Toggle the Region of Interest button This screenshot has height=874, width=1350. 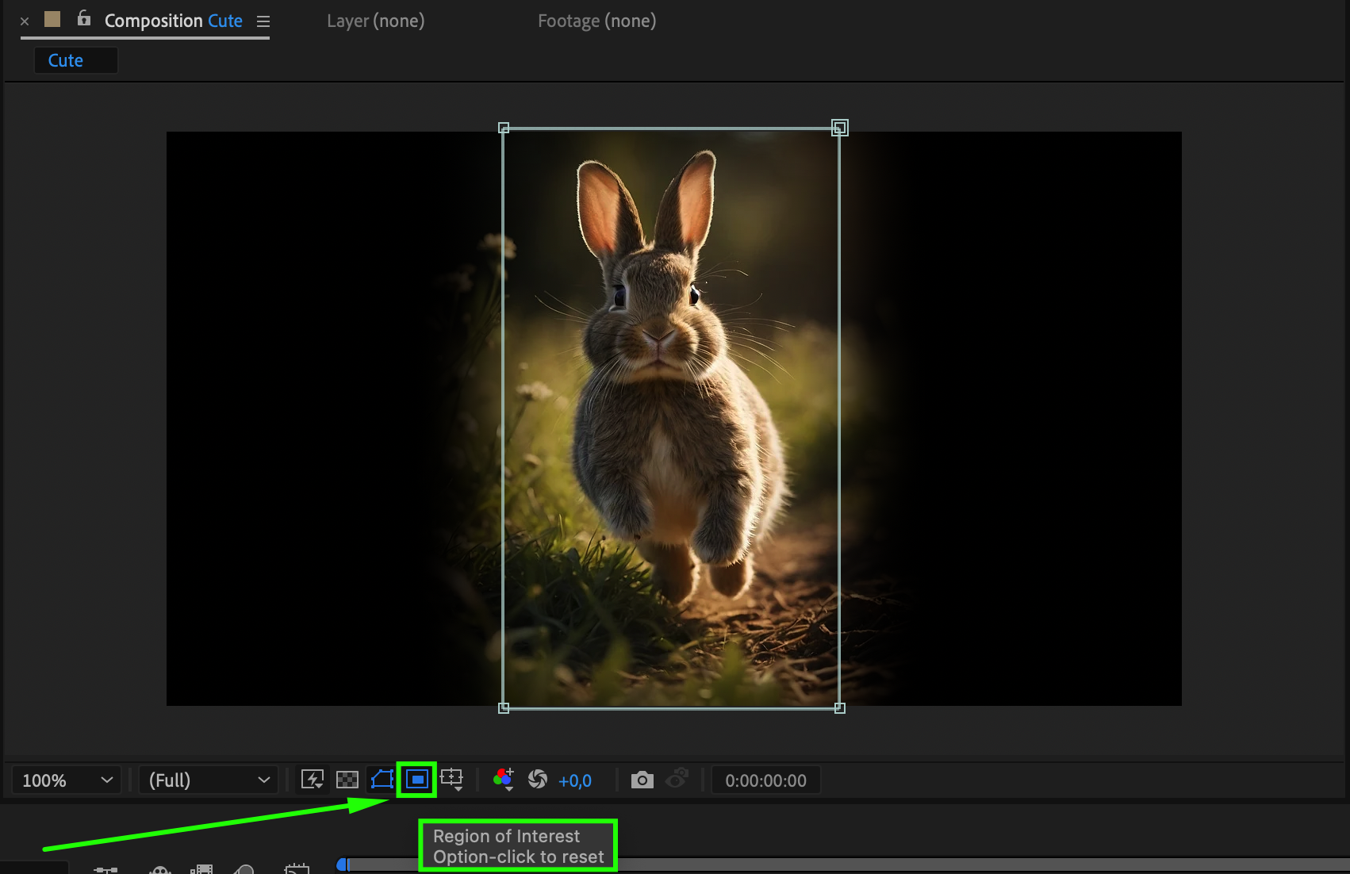(x=416, y=780)
